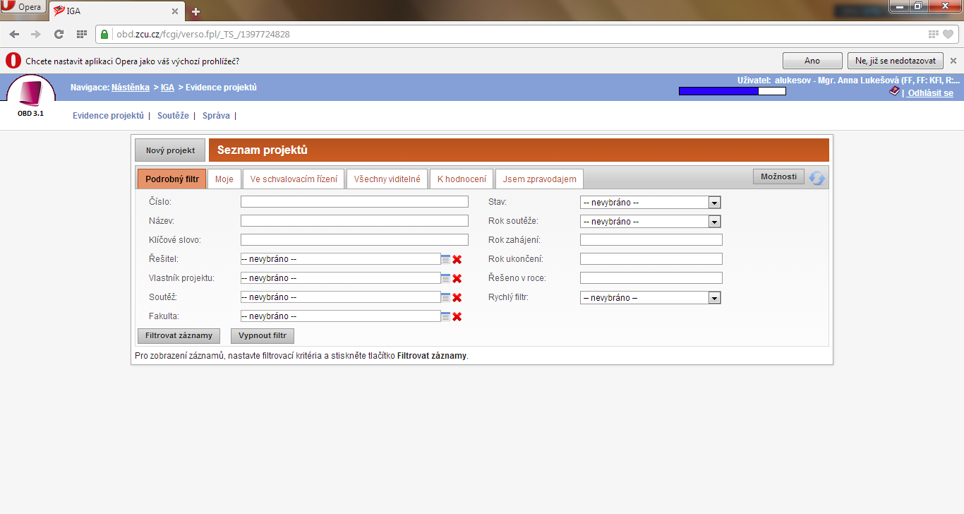The width and height of the screenshot is (964, 514).
Task: Open the Ve schvalovacím řízení tab
Action: click(294, 179)
